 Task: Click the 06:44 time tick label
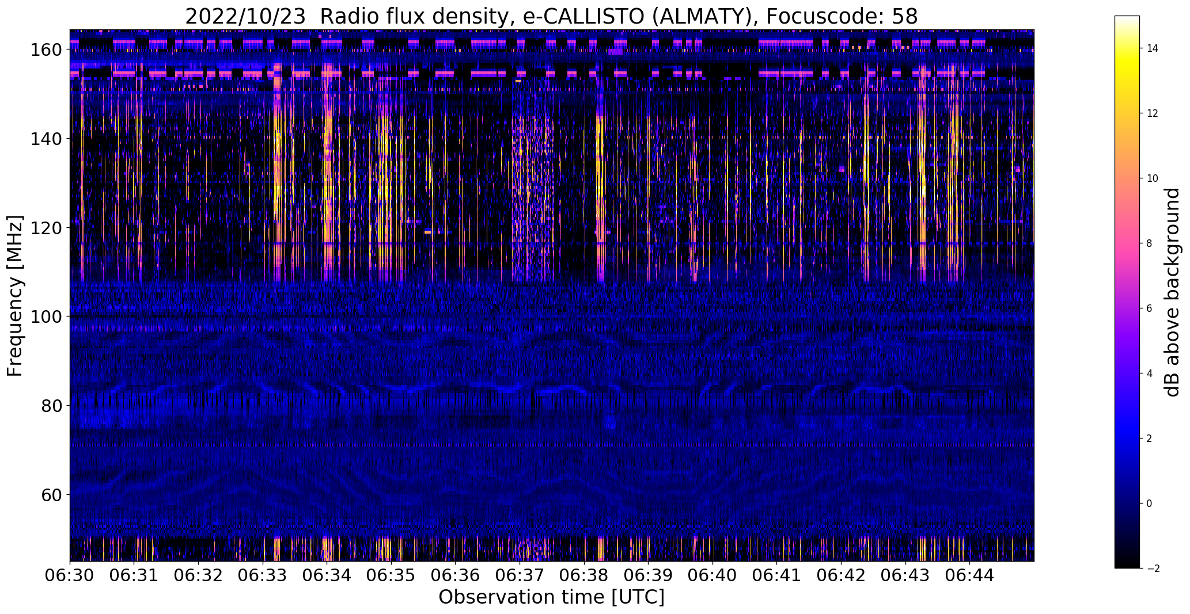click(969, 575)
